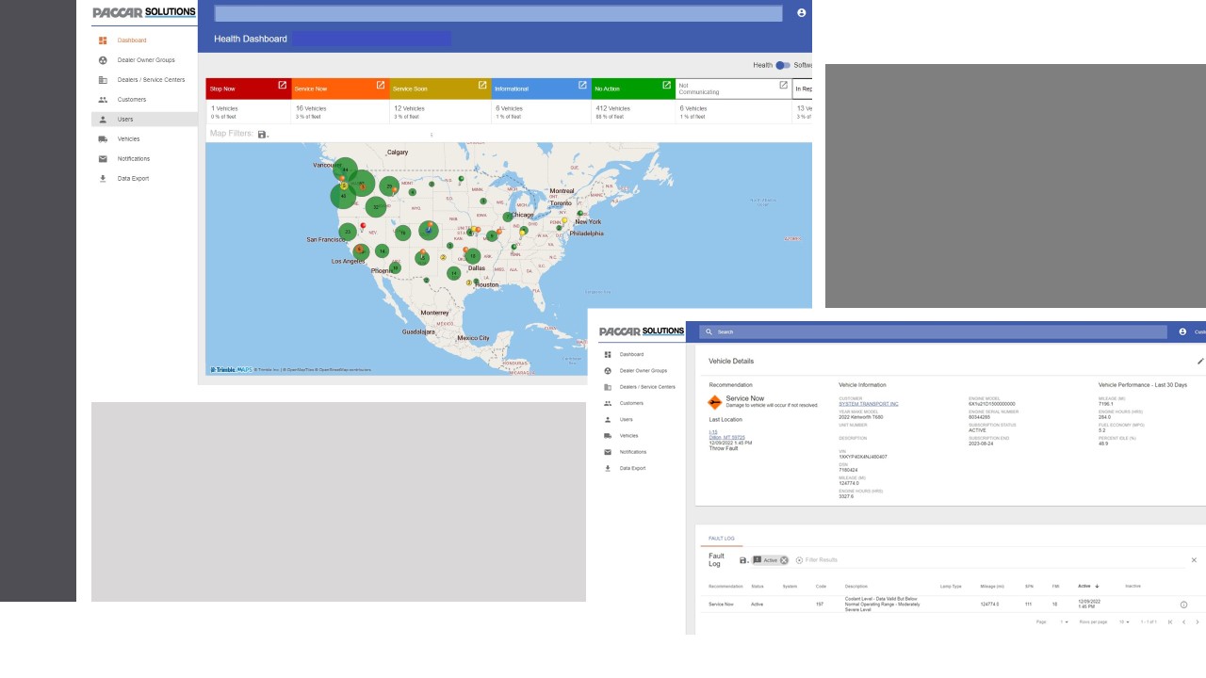
Task: Open info icon for the Coolant Level fault row
Action: [1183, 605]
